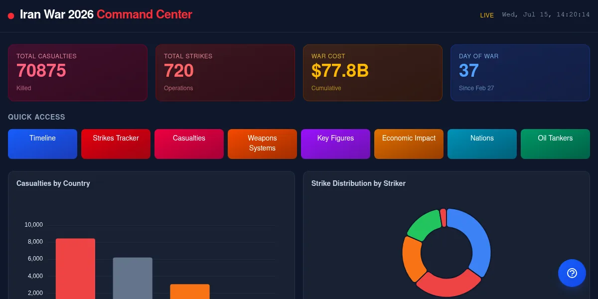Click the Since Feb 27 caption
This screenshot has width=598, height=299.
pyautogui.click(x=476, y=88)
